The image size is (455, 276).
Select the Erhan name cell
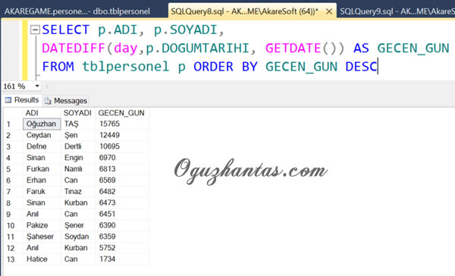click(x=42, y=180)
